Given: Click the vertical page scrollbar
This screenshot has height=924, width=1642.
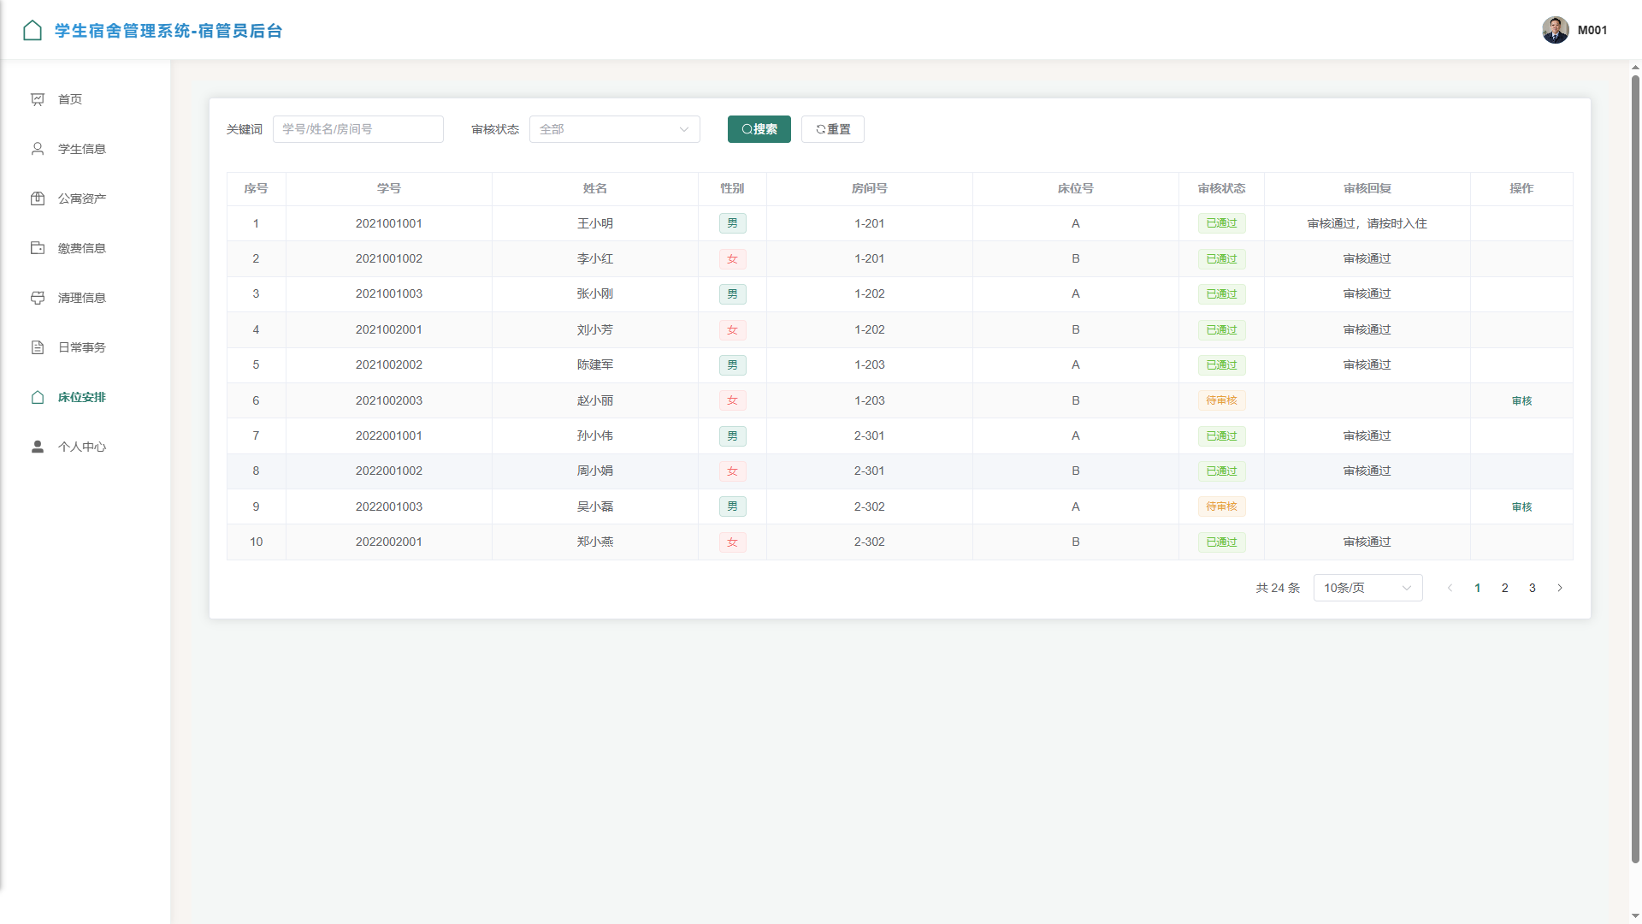Looking at the screenshot, I should coord(1635,469).
